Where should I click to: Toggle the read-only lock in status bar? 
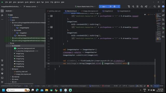coord(145,86)
